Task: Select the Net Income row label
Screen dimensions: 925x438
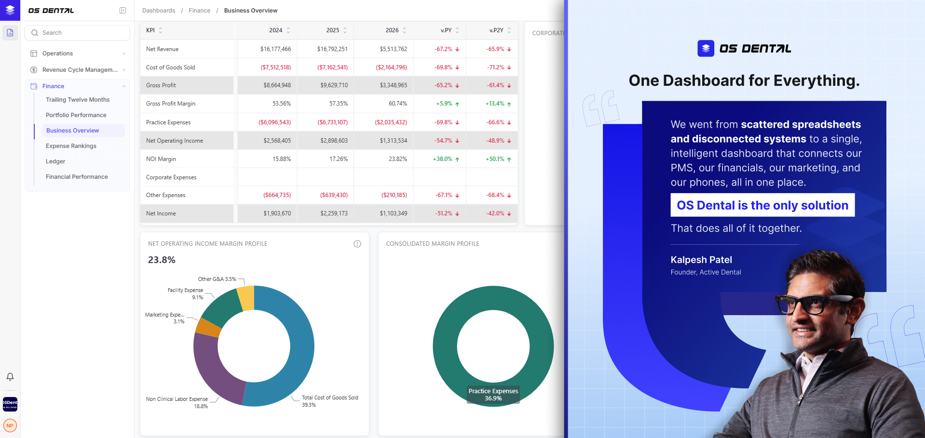Action: pos(161,213)
